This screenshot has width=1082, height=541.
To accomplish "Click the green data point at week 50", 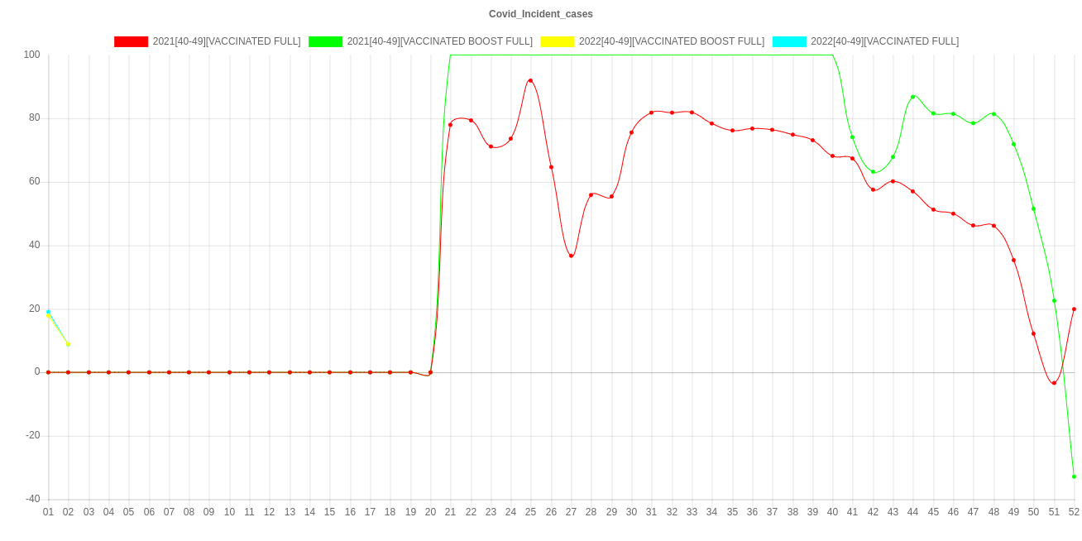I will pyautogui.click(x=1033, y=209).
